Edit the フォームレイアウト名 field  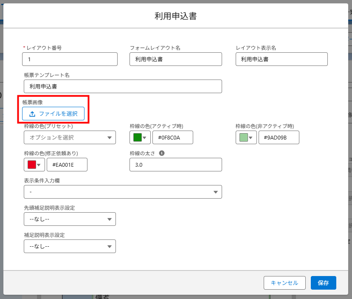(175, 59)
